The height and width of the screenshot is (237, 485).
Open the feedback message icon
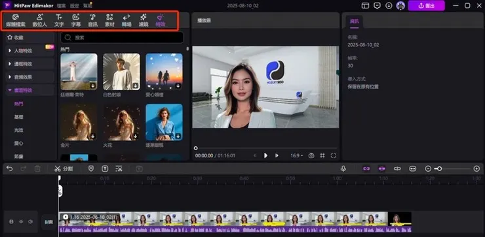click(x=377, y=5)
